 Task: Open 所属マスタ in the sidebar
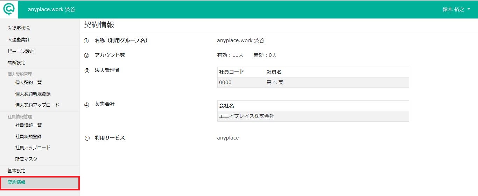pos(26,159)
